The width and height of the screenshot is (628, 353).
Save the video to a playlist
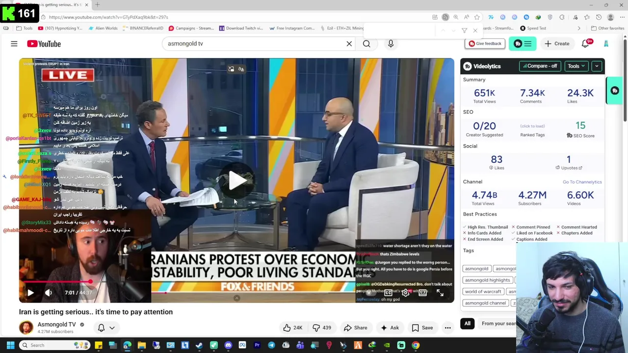click(422, 328)
